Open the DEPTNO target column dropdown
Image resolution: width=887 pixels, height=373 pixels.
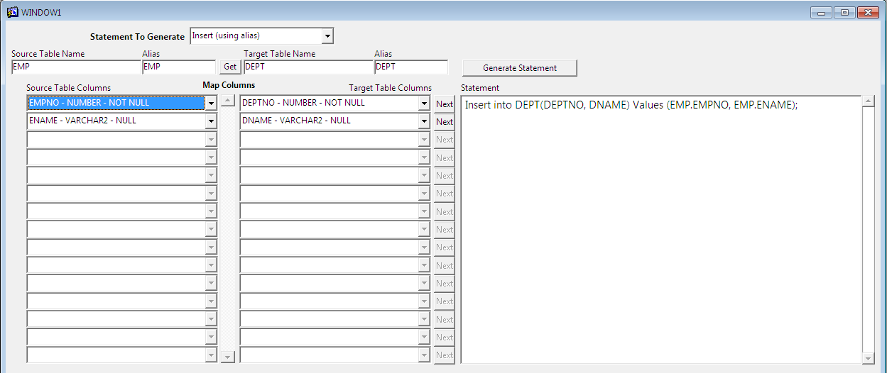[424, 104]
